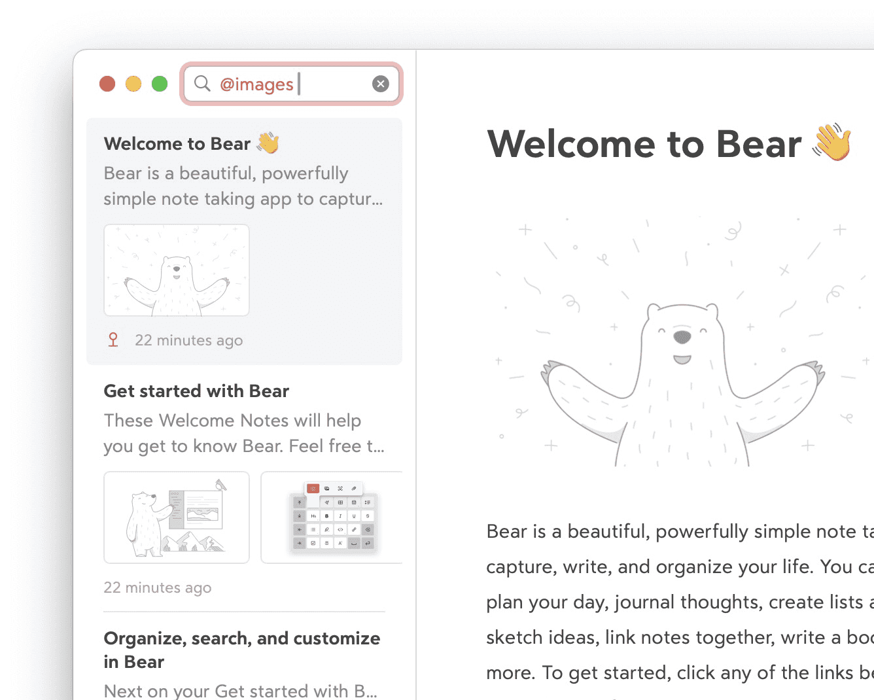Open the bear thumbnail in Welcome note
This screenshot has height=700, width=874.
click(x=177, y=270)
